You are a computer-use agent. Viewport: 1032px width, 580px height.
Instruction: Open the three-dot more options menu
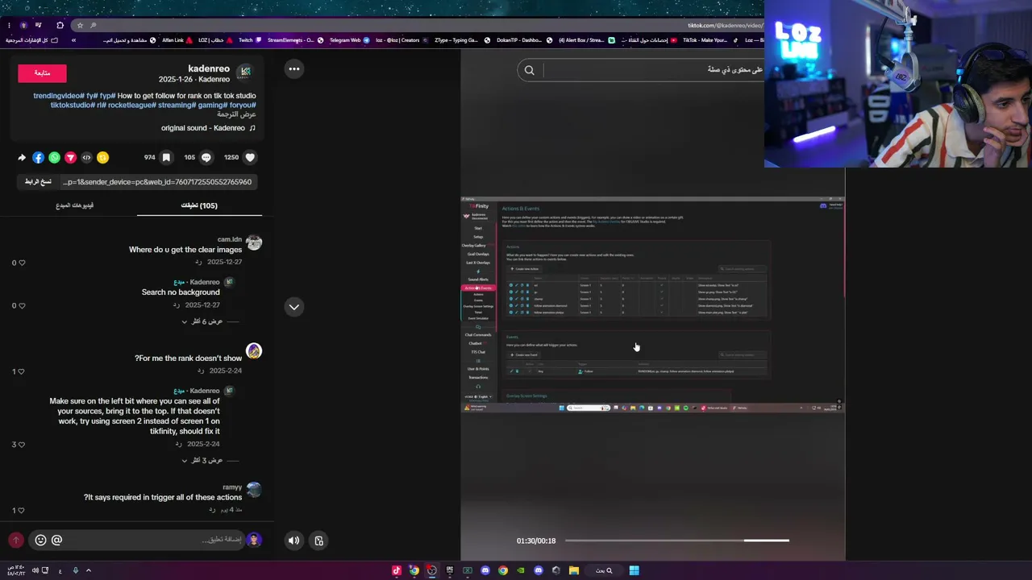pos(294,69)
